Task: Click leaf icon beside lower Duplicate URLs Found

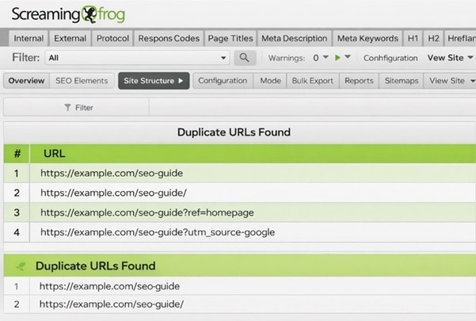Action: (21, 266)
